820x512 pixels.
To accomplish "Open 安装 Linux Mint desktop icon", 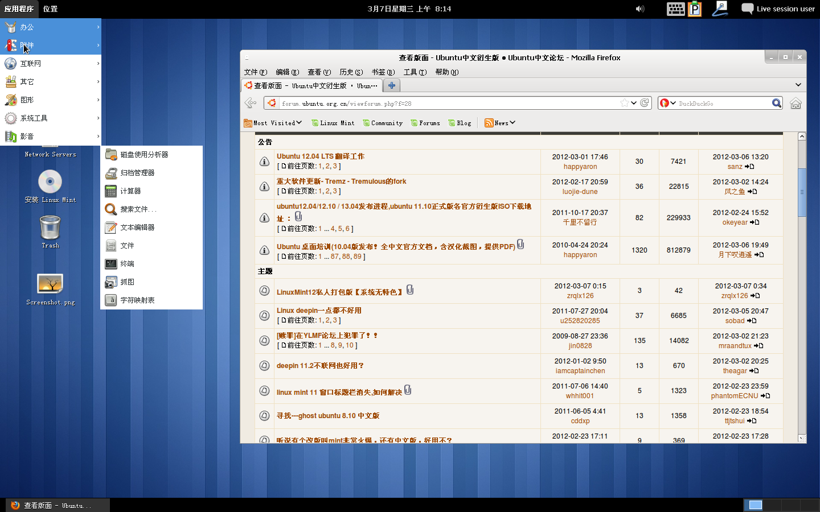I will [50, 187].
